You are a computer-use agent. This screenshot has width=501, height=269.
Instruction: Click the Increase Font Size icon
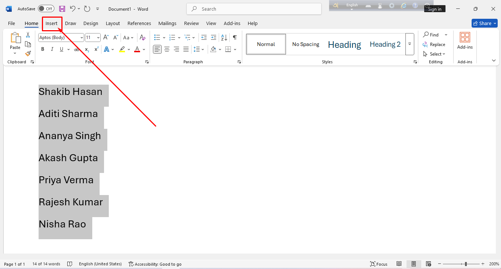105,37
